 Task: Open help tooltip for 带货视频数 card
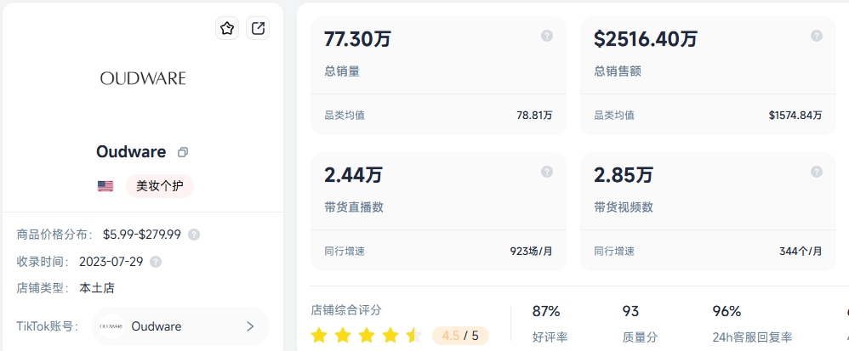[x=817, y=172]
